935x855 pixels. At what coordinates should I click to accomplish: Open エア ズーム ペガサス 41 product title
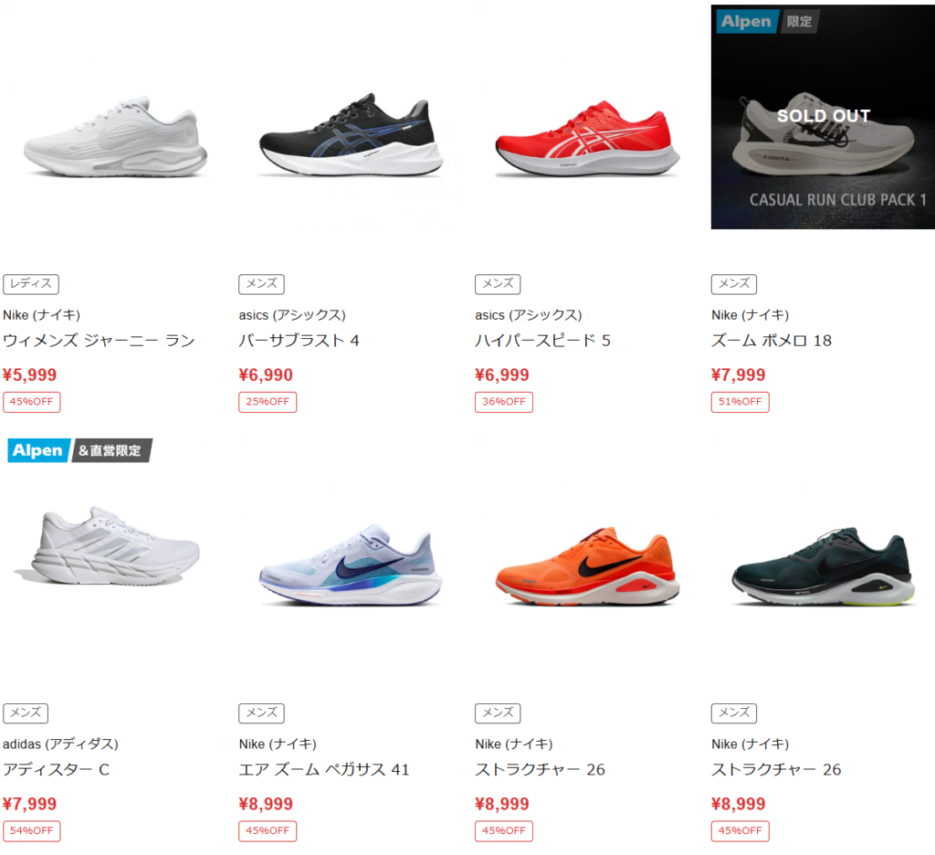point(324,770)
